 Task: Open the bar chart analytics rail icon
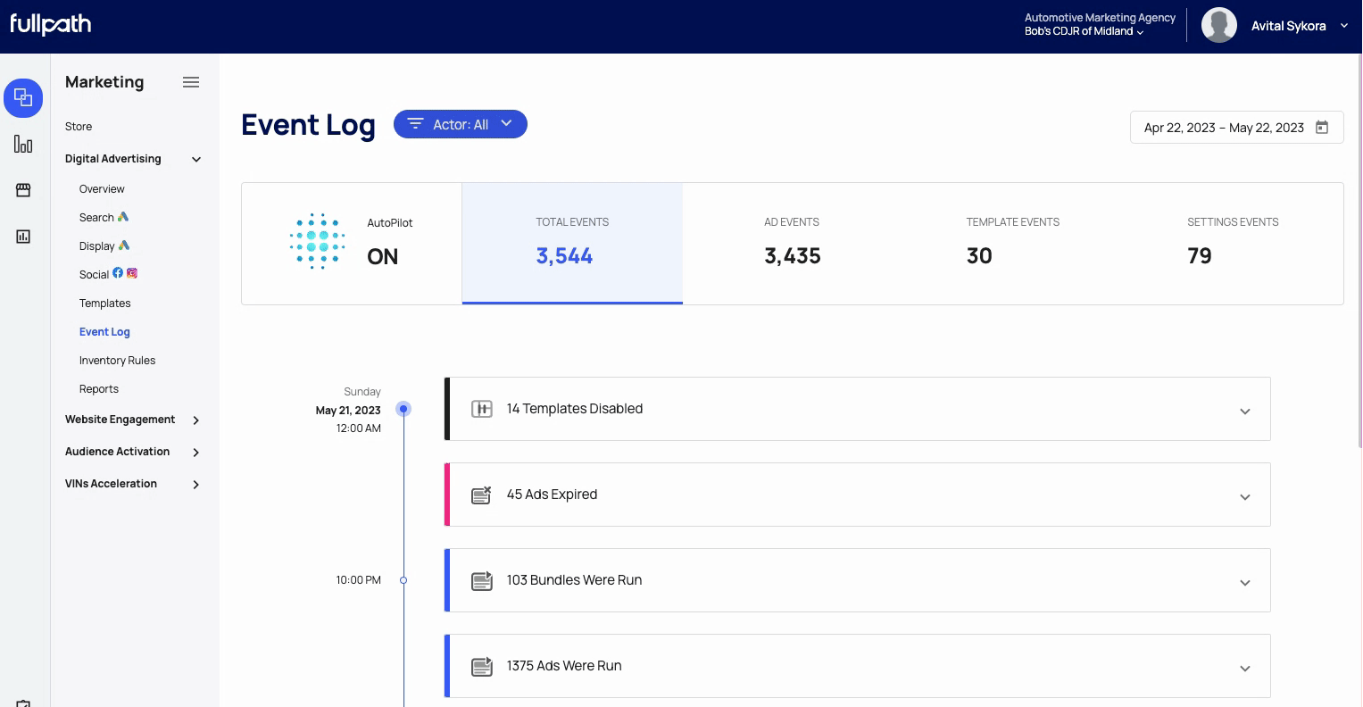coord(23,145)
